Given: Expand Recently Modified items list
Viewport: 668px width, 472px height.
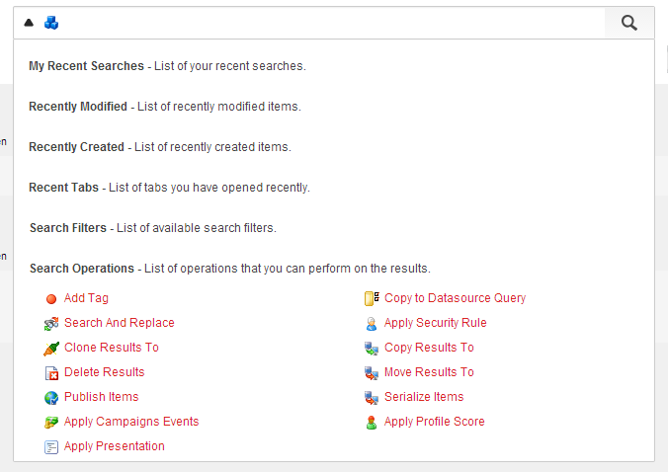Looking at the screenshot, I should pyautogui.click(x=78, y=107).
